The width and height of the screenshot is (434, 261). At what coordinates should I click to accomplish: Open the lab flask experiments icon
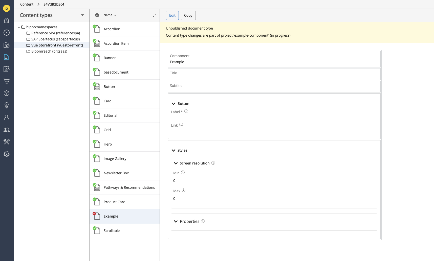click(7, 117)
